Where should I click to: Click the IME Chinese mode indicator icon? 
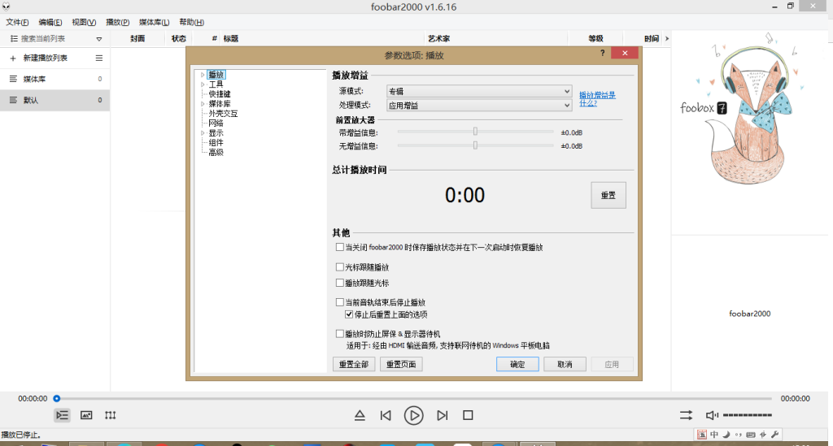[x=714, y=435]
